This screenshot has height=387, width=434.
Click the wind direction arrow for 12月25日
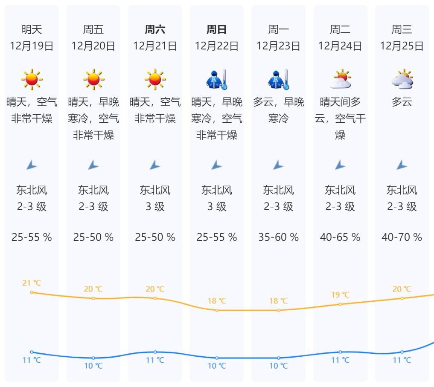tap(402, 165)
